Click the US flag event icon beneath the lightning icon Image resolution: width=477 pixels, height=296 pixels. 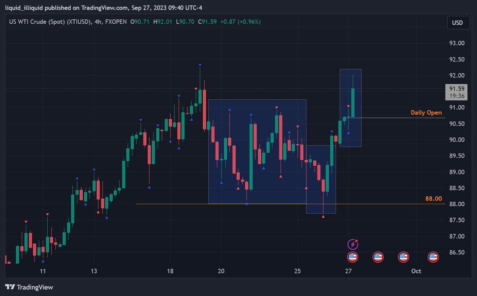click(x=353, y=257)
